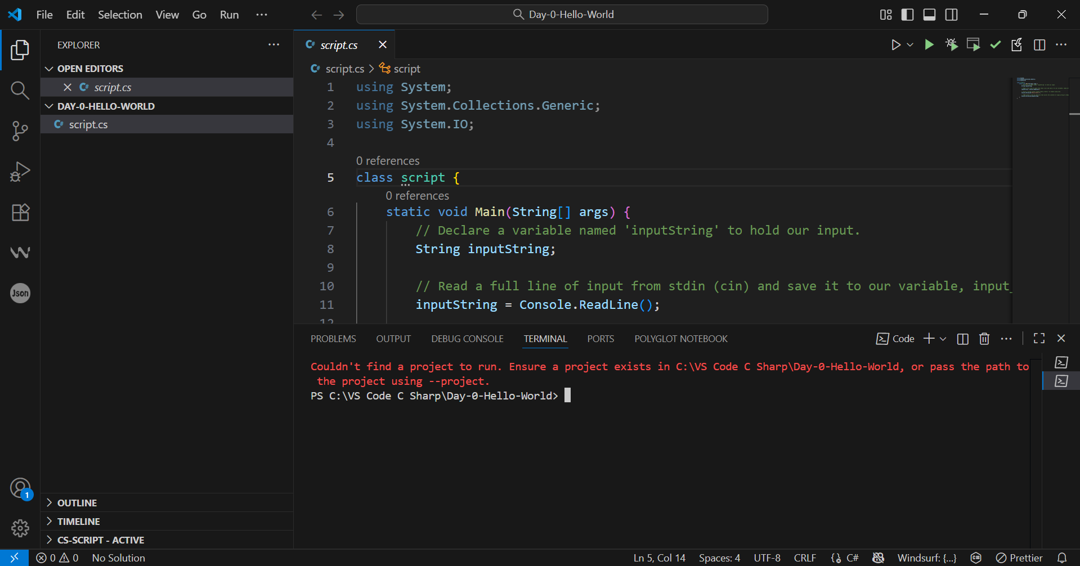Switch to the PROBLEMS tab
Image resolution: width=1080 pixels, height=566 pixels.
(333, 339)
